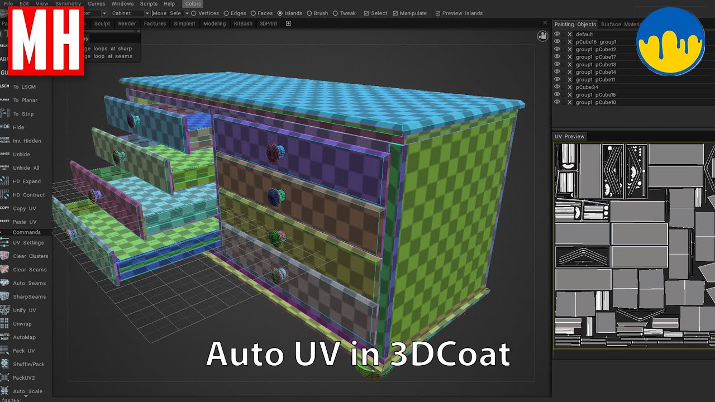Run the Shuffle/Pack command
This screenshot has height=402, width=715.
pyautogui.click(x=29, y=365)
